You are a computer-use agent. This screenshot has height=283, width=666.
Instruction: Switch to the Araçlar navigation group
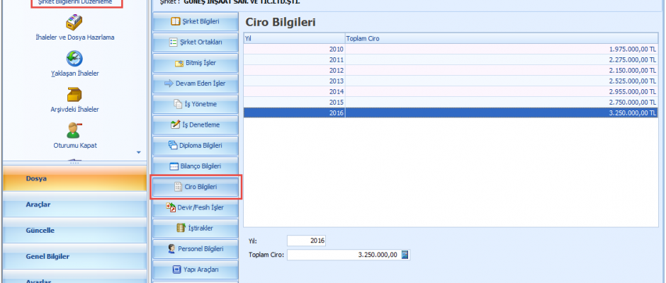pos(74,204)
